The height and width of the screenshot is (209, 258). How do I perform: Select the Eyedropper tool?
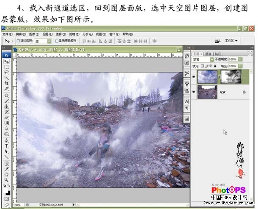click(7, 169)
